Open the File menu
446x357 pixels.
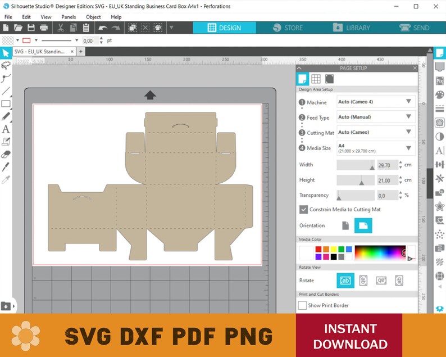pos(8,17)
